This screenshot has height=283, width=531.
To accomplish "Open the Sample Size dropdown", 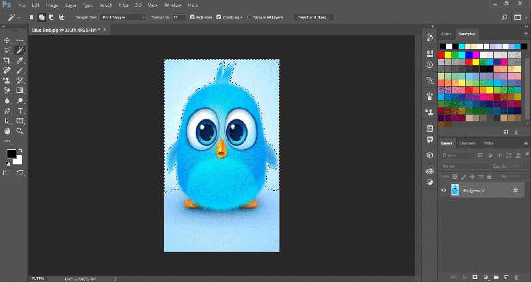I will pyautogui.click(x=123, y=17).
